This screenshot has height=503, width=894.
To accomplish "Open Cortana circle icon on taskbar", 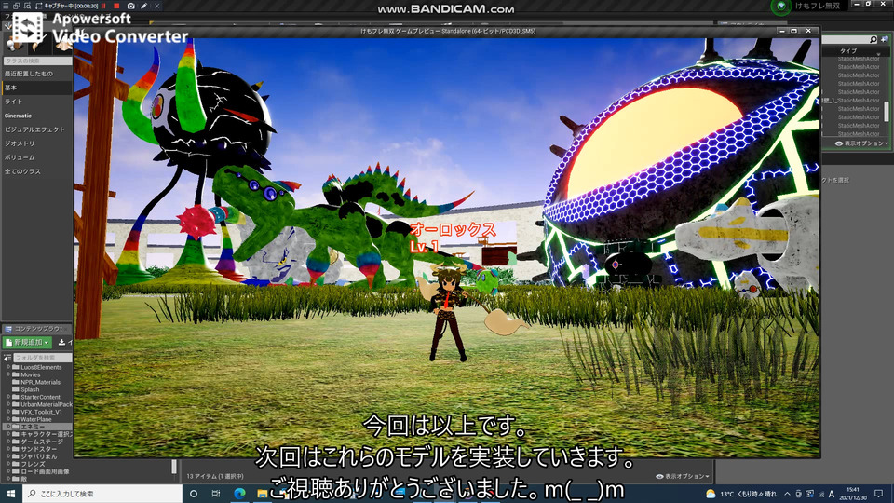I will 194,494.
